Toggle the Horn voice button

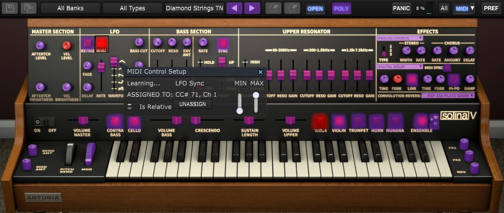click(376, 121)
